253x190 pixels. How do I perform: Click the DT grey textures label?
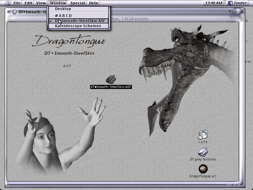pos(203,160)
